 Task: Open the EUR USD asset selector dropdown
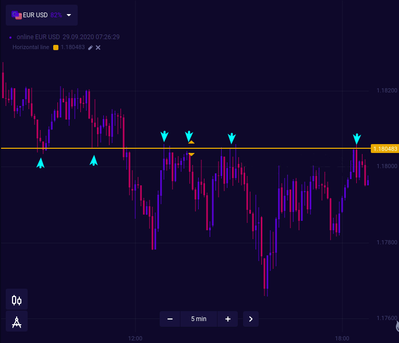click(x=42, y=15)
